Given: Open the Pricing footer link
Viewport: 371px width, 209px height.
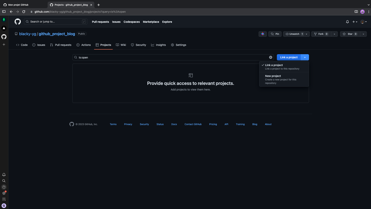Looking at the screenshot, I should click(213, 124).
